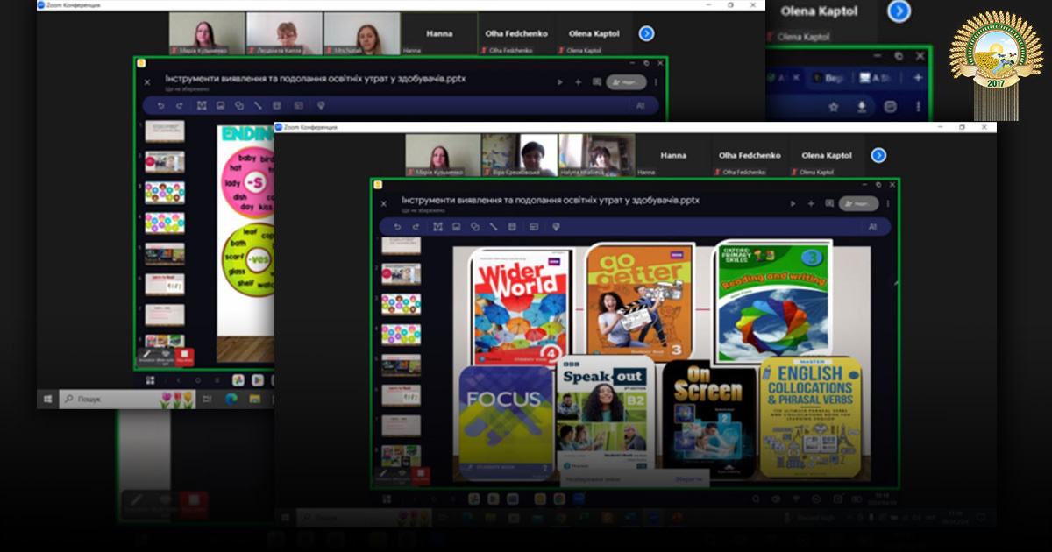Open the AI button in back window toolbar
The width and height of the screenshot is (1052, 552).
click(x=640, y=106)
